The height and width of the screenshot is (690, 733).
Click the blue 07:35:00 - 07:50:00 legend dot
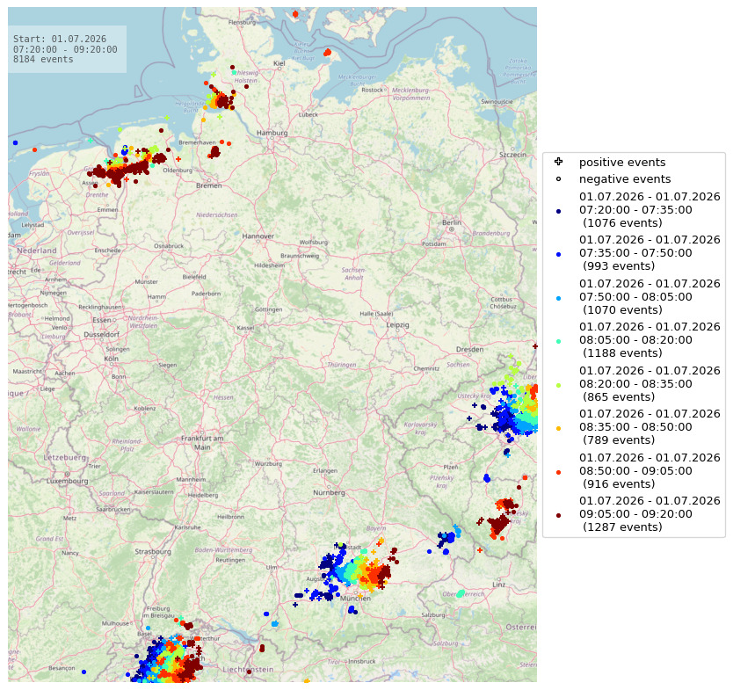click(x=558, y=254)
